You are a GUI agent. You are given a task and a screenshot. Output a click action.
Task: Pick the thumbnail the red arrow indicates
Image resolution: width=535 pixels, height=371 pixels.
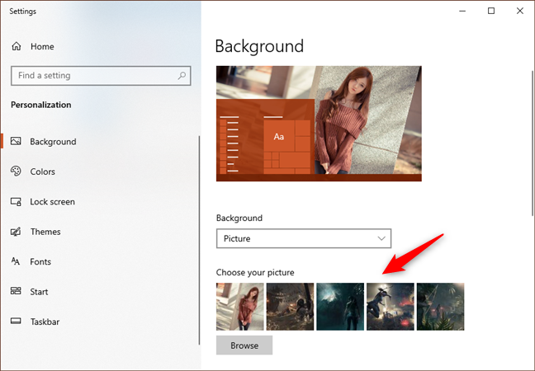pyautogui.click(x=390, y=307)
